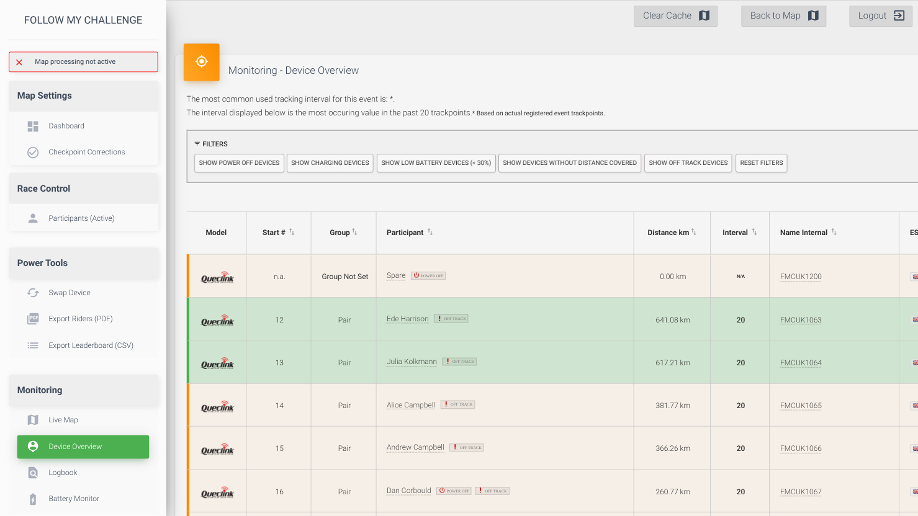The image size is (918, 516).
Task: Sort table by Start # column
Action: click(x=292, y=232)
